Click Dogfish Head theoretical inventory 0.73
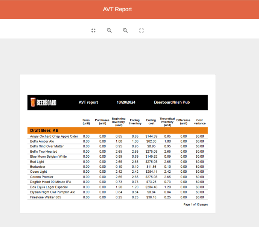The width and height of the screenshot is (259, 227). pyautogui.click(x=167, y=182)
